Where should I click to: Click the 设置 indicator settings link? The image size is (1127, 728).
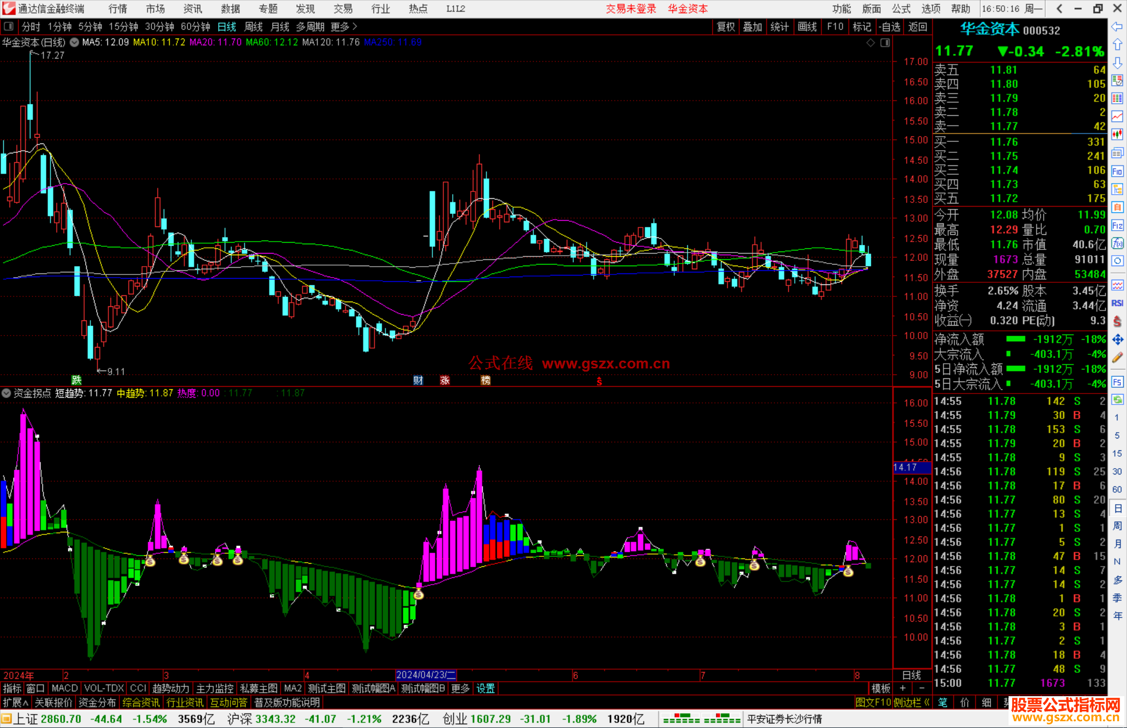(485, 688)
